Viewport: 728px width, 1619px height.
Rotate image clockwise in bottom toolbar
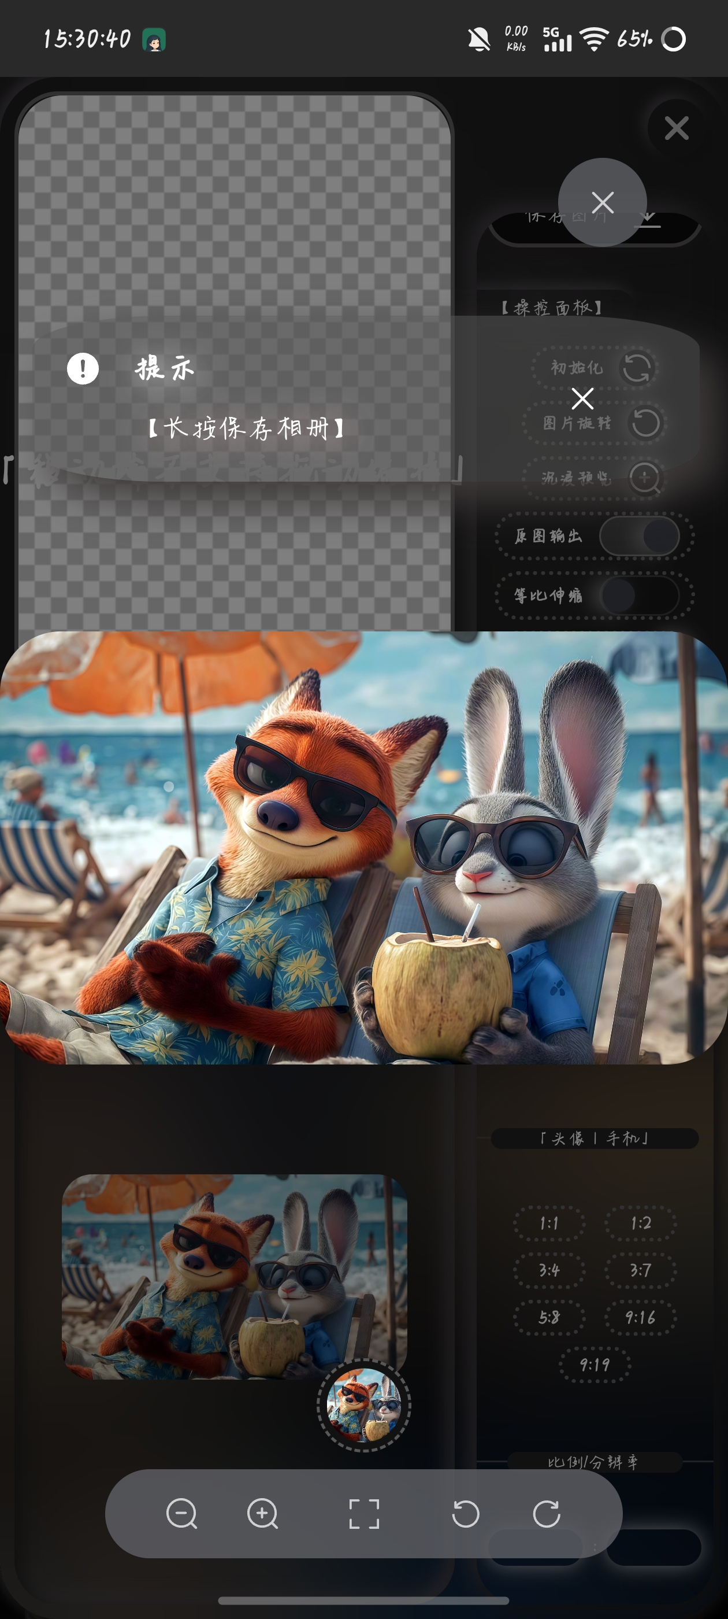tap(547, 1513)
